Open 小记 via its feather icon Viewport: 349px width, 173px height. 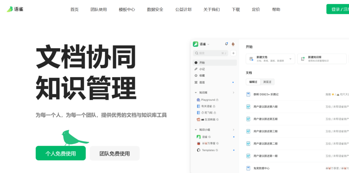click(x=196, y=69)
